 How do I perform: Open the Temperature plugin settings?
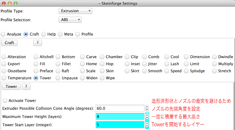pos(4,78)
